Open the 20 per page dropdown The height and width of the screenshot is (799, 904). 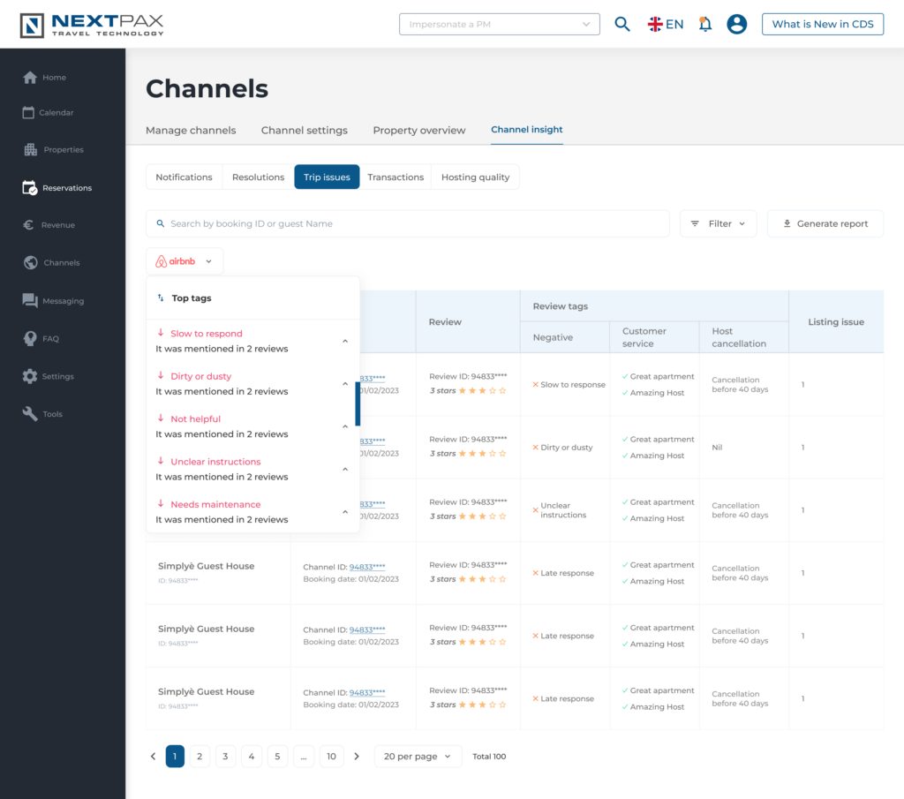click(418, 757)
